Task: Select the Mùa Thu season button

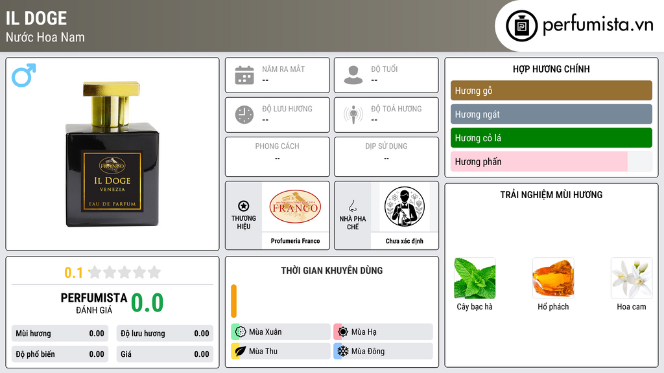Action: tap(281, 351)
